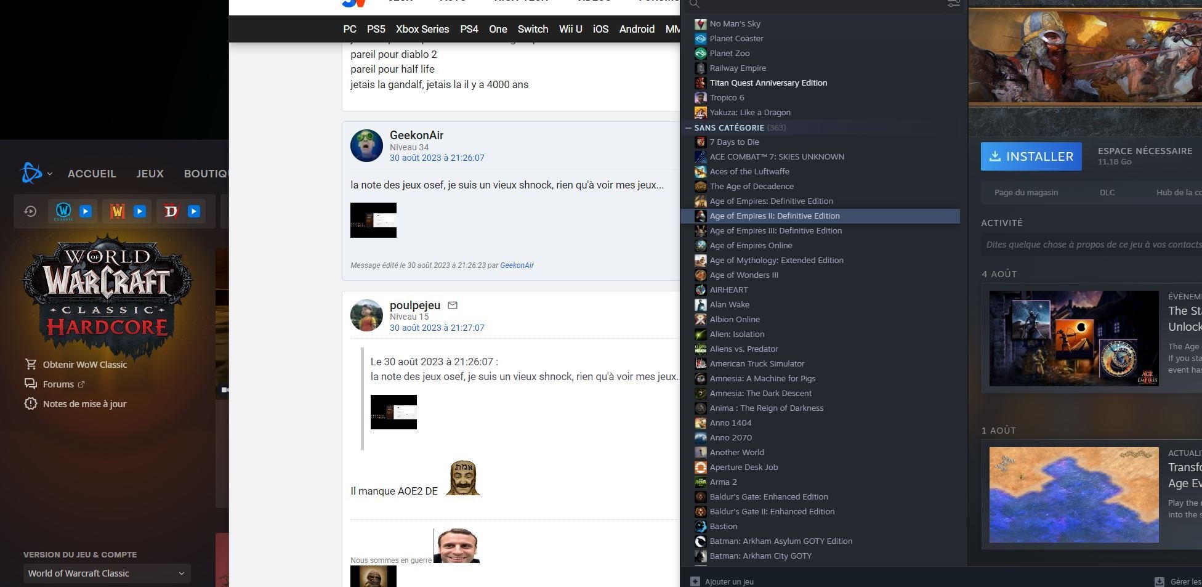Viewport: 1202px width, 587px height.
Task: Click the blue INSTALLER button in Steam
Action: (x=1031, y=156)
